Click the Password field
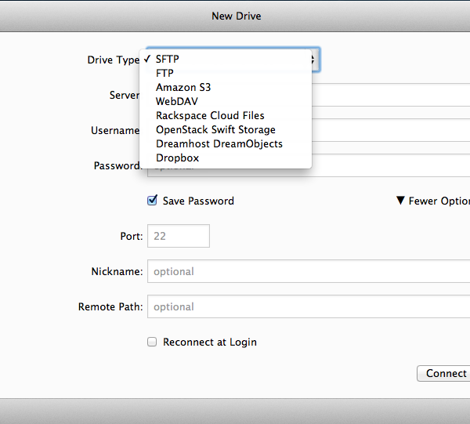The height and width of the screenshot is (424, 470). coord(392,165)
